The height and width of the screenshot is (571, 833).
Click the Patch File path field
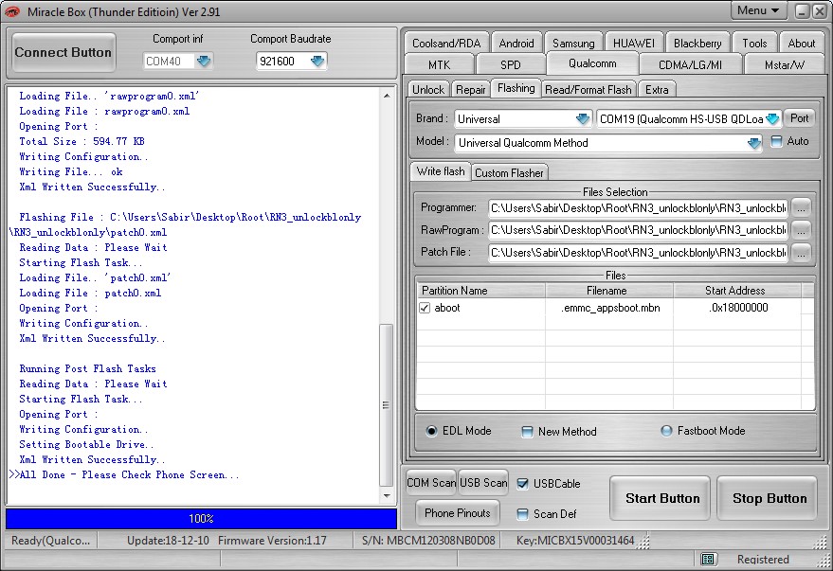(x=638, y=253)
